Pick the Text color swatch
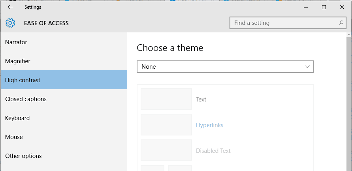 coord(166,99)
